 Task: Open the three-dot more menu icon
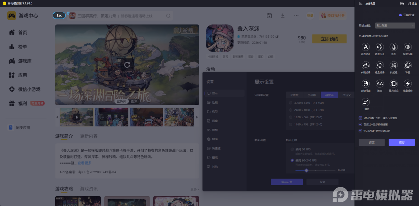(x=296, y=16)
